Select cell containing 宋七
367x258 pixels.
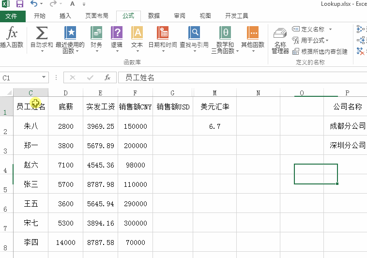31,223
